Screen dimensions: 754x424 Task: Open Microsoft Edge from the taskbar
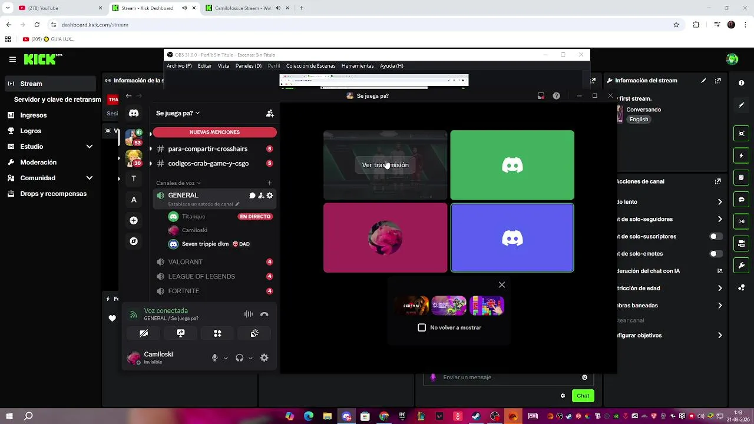coord(309,416)
